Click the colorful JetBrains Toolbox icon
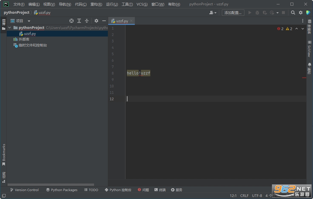 coord(308,13)
